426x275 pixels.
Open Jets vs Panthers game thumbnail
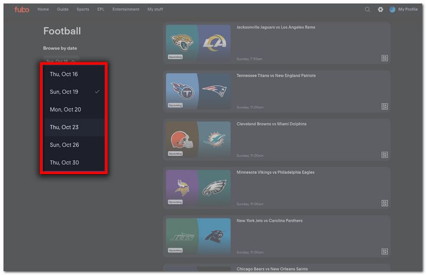[x=198, y=236]
